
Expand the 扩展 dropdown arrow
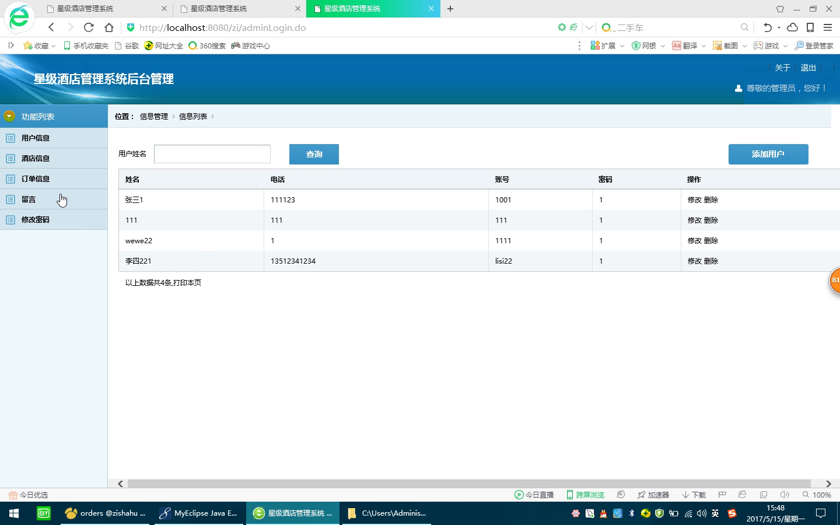coord(622,45)
